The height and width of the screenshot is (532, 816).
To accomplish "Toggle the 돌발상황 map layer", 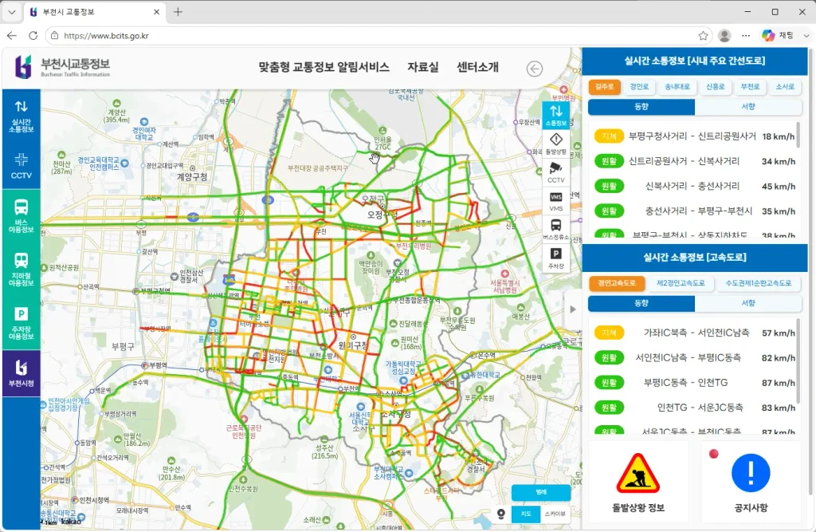I will [555, 144].
